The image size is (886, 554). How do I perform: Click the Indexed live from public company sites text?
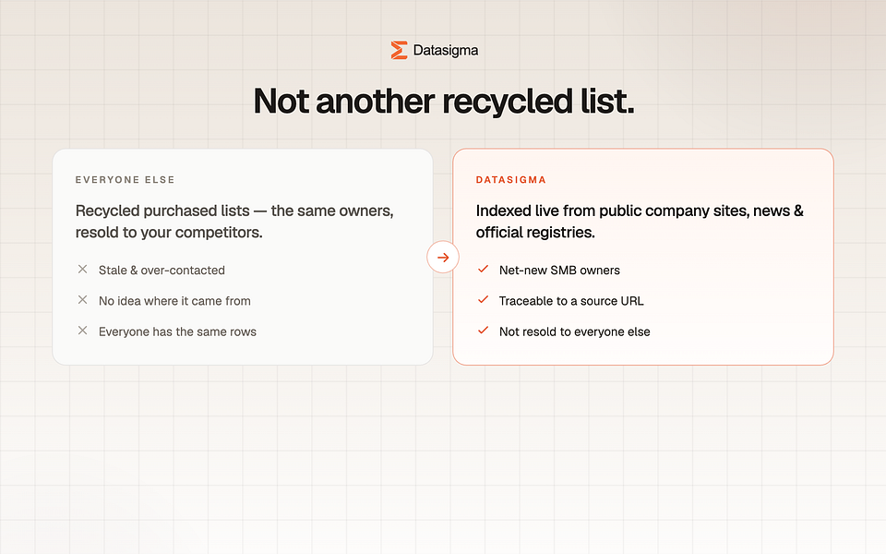[x=640, y=221]
